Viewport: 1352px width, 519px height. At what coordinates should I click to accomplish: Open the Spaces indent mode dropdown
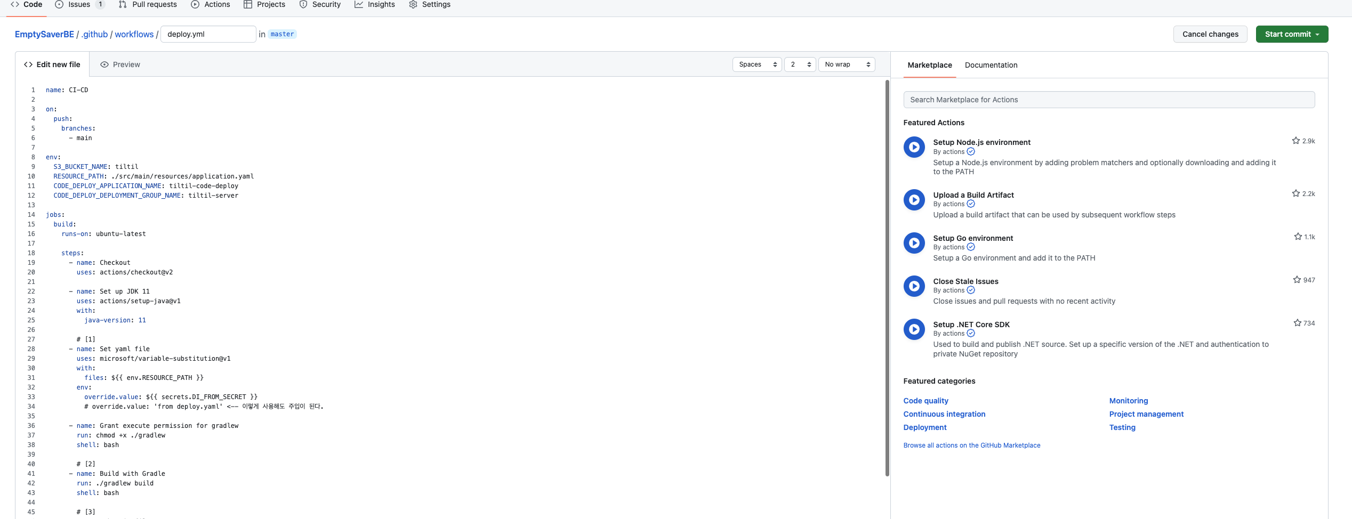[x=757, y=64]
